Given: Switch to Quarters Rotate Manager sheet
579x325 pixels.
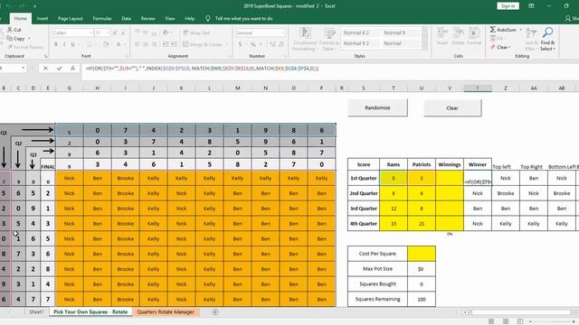Looking at the screenshot, I should point(166,312).
